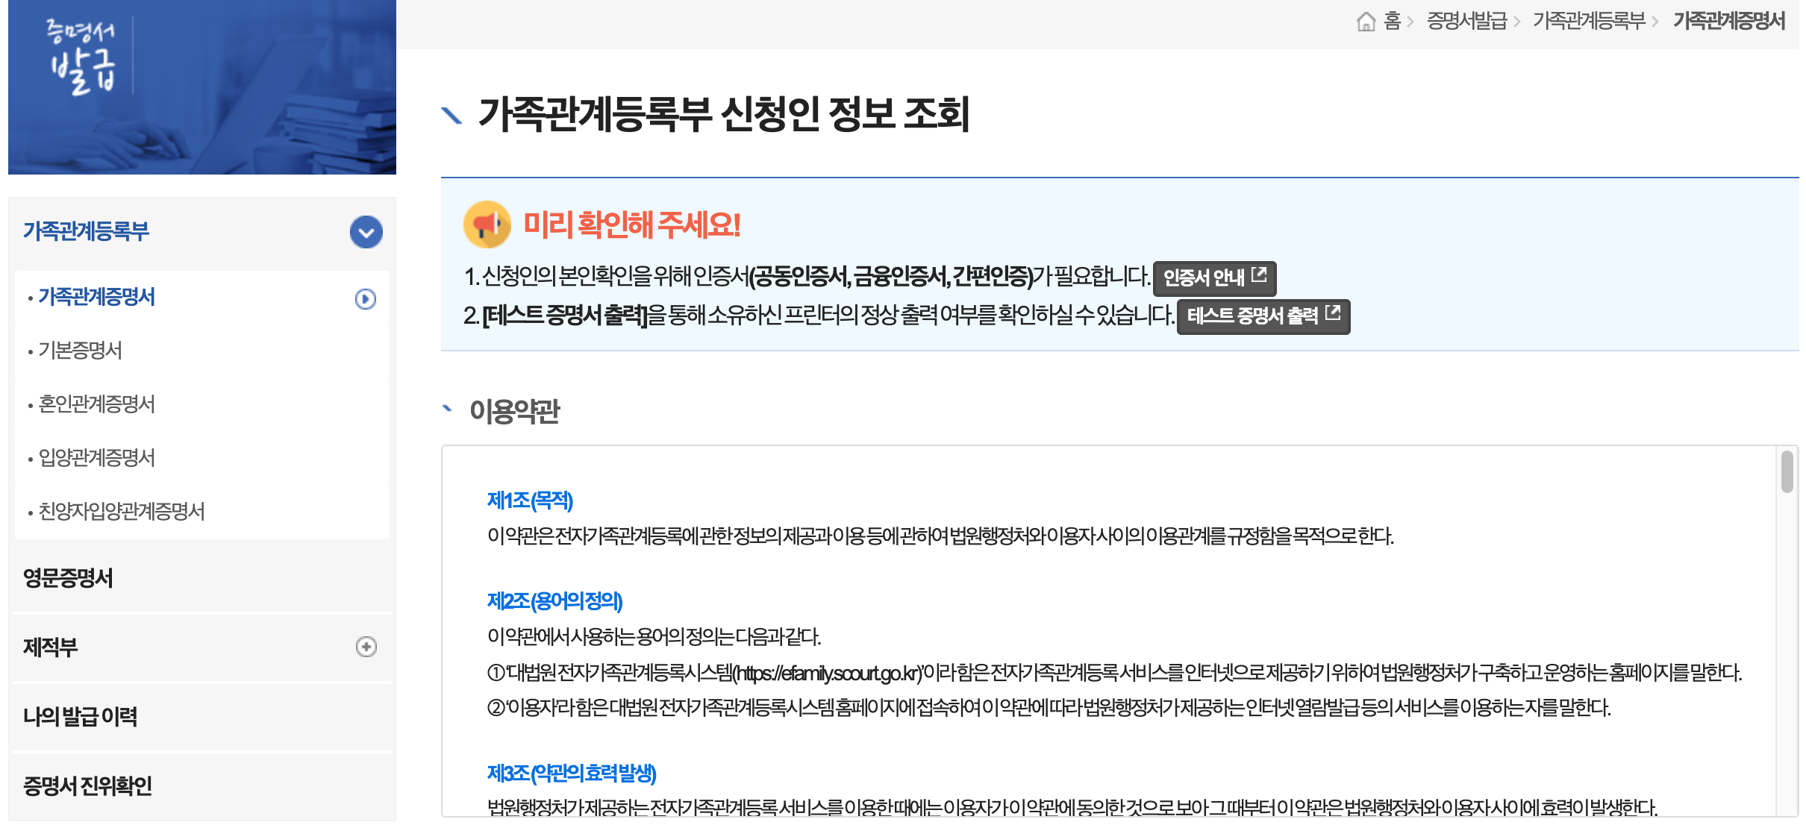The image size is (1806, 828).
Task: Open 나의 발급 이력 menu
Action: coord(81,717)
